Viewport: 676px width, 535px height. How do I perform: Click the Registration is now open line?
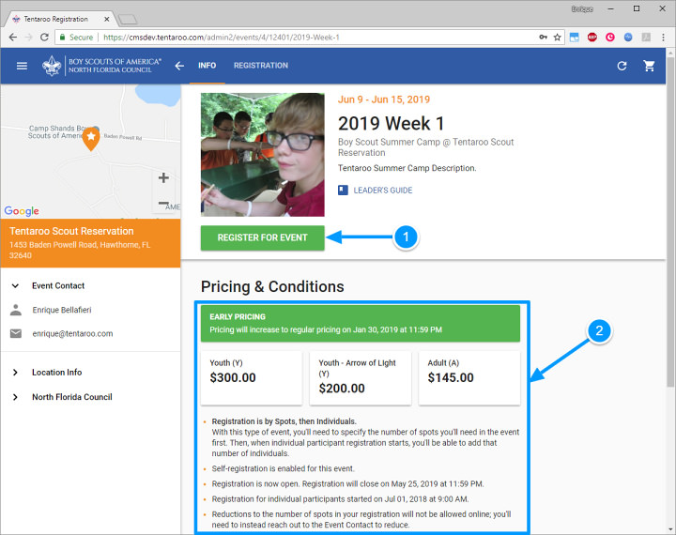click(347, 483)
